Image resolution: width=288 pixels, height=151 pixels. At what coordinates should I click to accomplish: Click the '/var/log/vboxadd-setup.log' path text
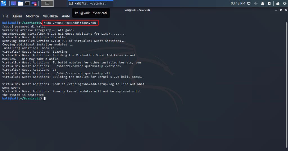point(90,84)
